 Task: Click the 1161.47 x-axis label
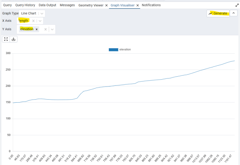click(x=228, y=158)
